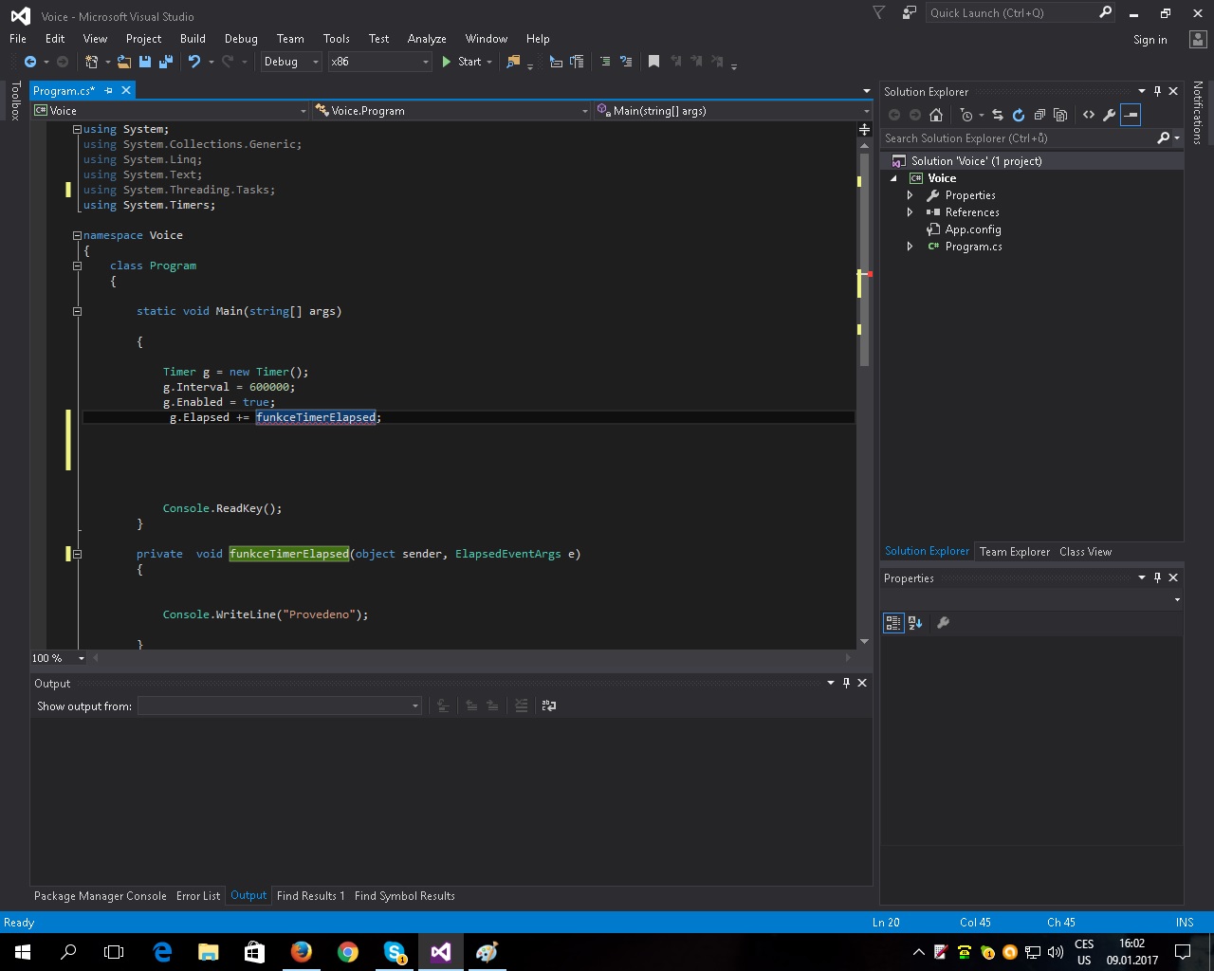Expand the References node
1214x971 pixels.
click(x=910, y=212)
